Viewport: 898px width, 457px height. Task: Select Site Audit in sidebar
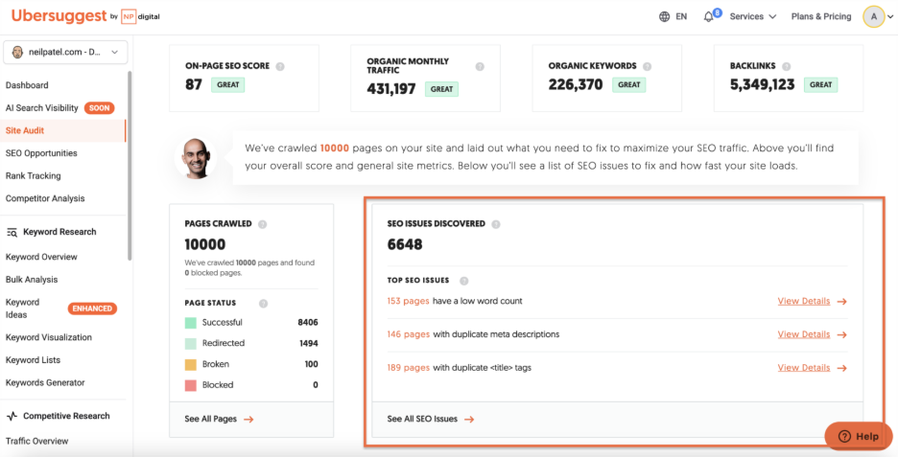[25, 130]
